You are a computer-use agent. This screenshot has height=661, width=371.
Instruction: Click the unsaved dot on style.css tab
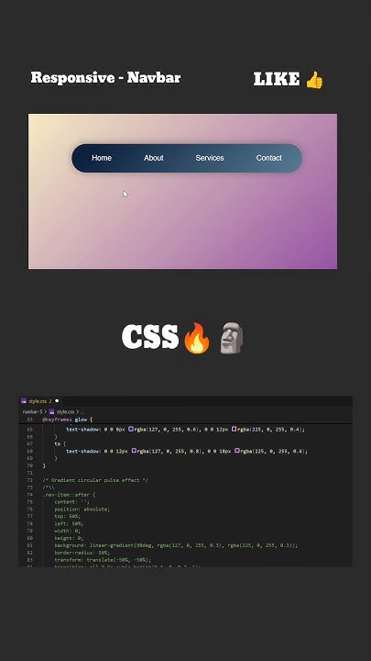tap(57, 401)
